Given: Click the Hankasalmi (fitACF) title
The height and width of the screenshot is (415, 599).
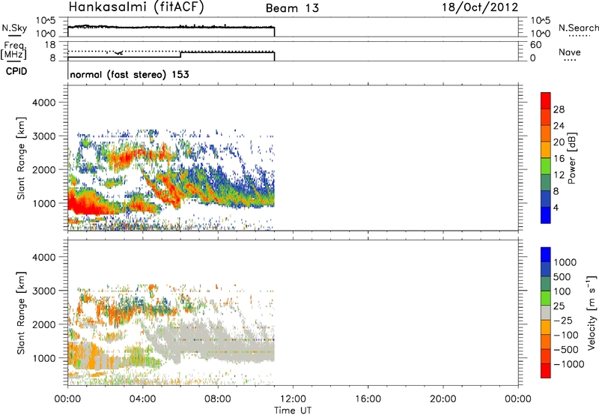Looking at the screenshot, I should 136,7.
